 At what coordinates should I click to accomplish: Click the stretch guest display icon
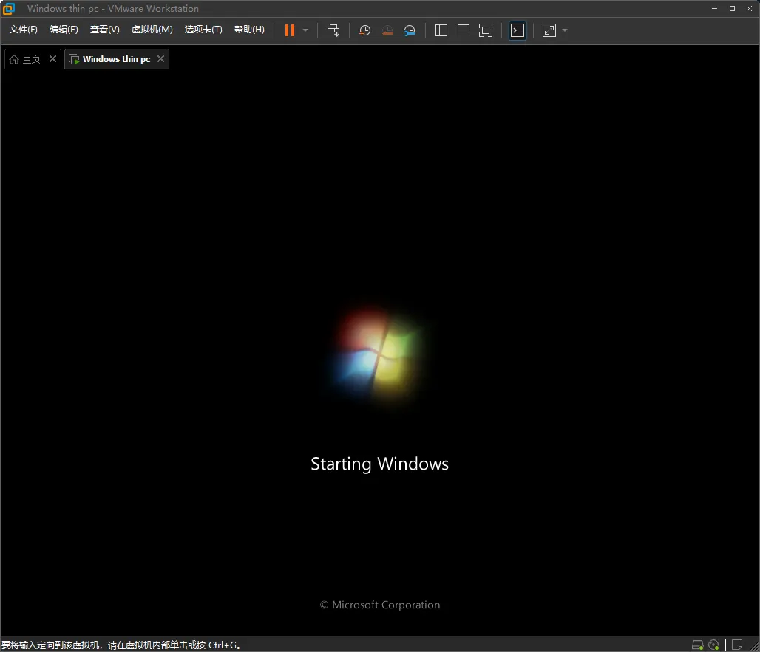[549, 30]
